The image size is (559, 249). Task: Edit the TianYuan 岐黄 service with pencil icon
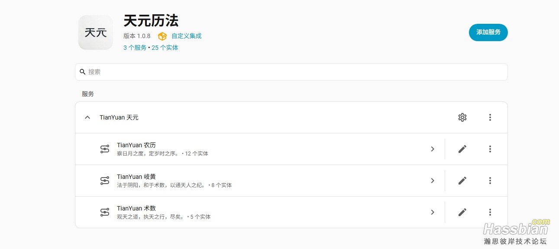point(462,181)
